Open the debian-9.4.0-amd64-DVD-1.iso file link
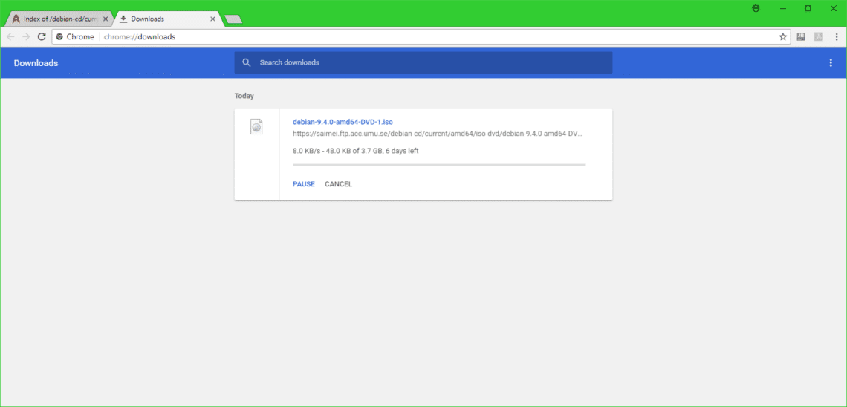The image size is (847, 407). pos(343,122)
